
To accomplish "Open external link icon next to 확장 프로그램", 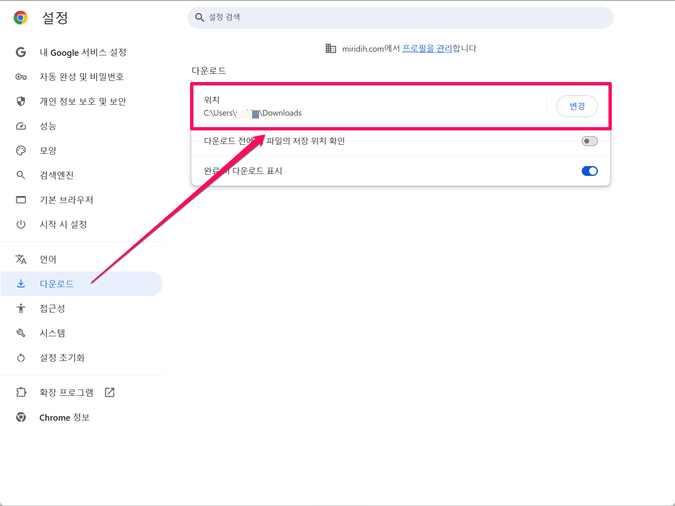I will (x=110, y=392).
